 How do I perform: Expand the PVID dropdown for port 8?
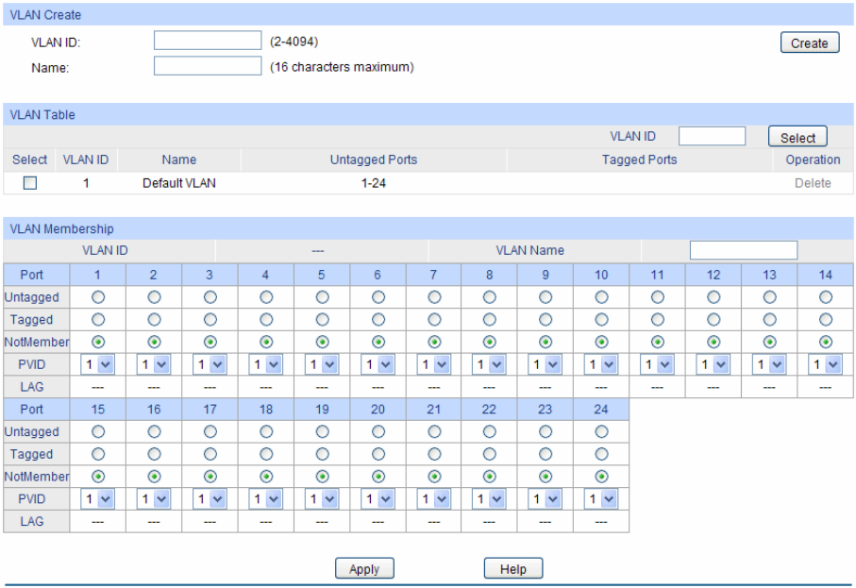[x=489, y=364]
